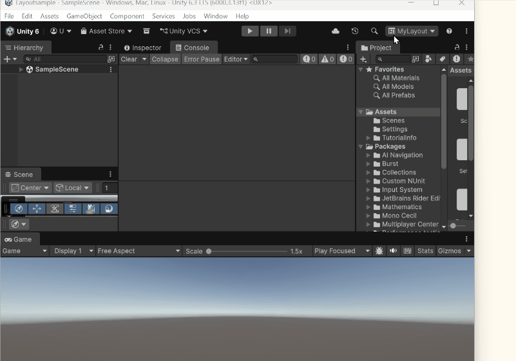Open the Package Manager icon beside Asset Store
This screenshot has width=516, height=361.
[146, 31]
